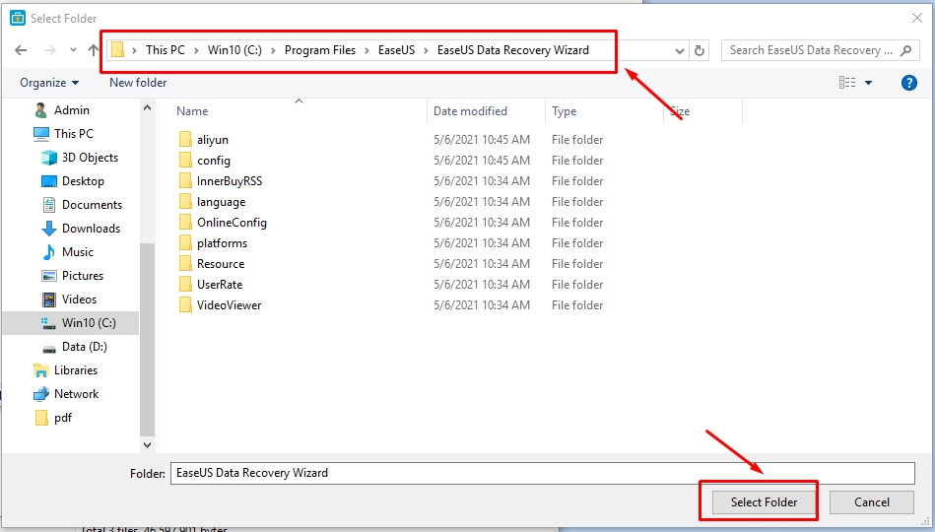Viewport: 935px width, 532px height.
Task: Click folder icon in address bar
Action: [x=118, y=50]
